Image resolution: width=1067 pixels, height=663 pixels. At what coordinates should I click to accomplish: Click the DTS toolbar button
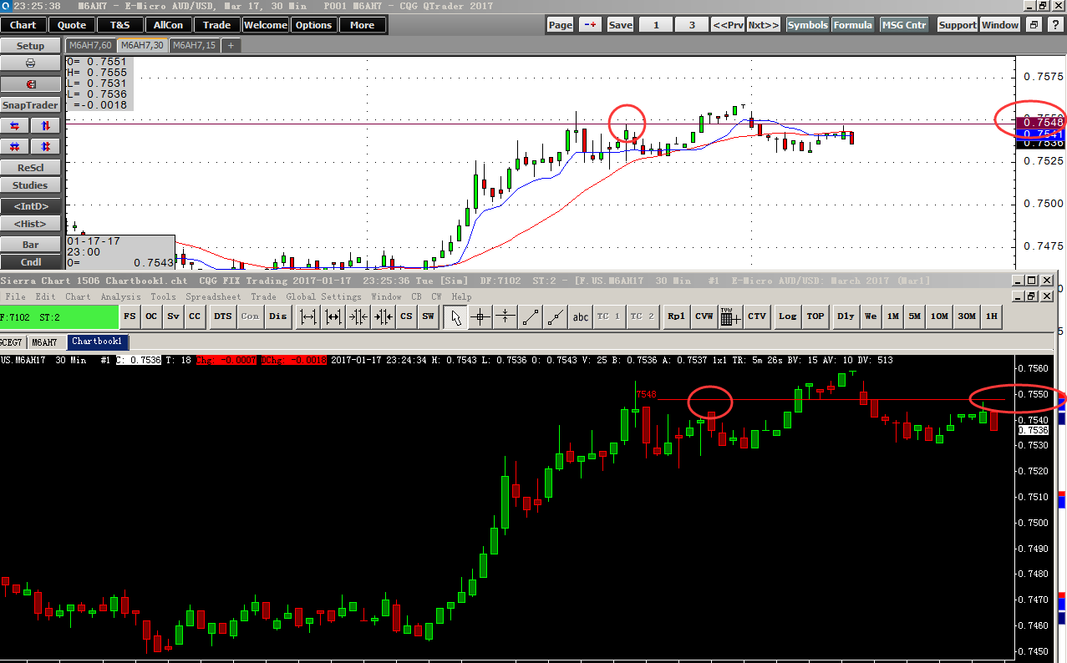pyautogui.click(x=223, y=316)
